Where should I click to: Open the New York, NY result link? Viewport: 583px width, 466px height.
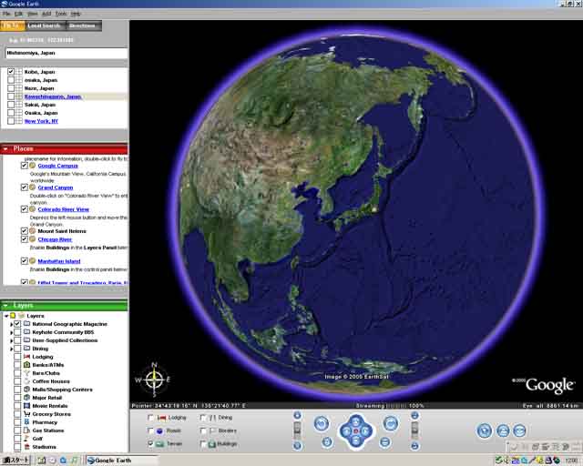tap(41, 121)
